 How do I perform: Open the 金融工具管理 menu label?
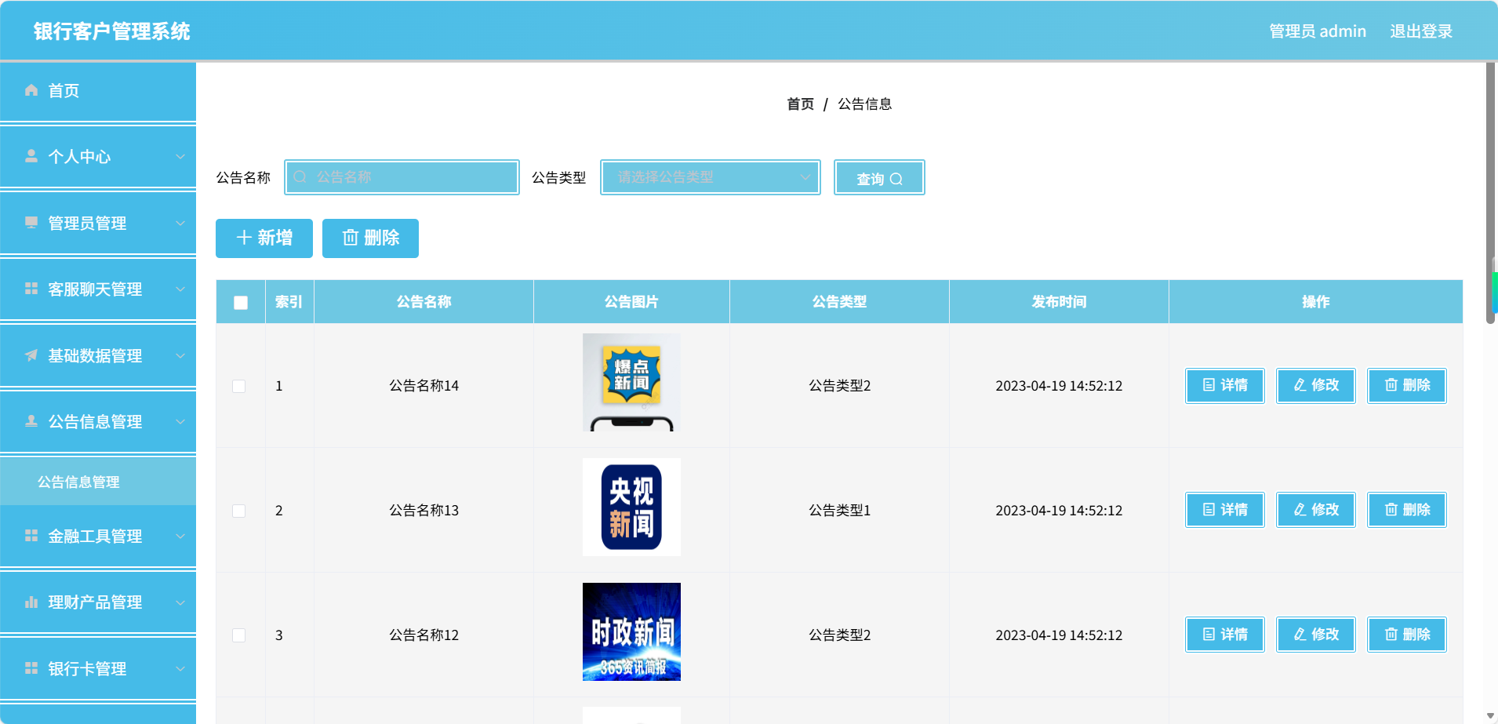95,536
